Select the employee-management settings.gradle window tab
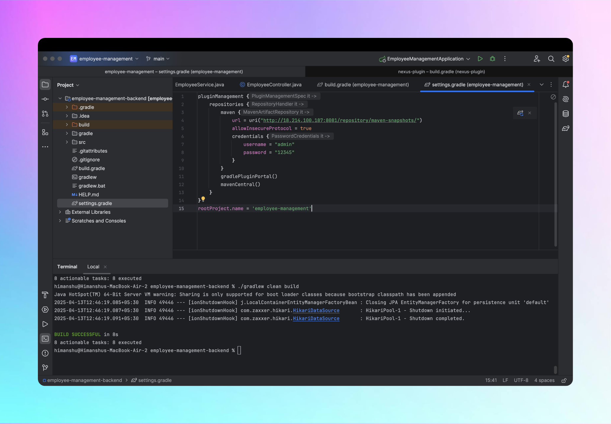This screenshot has width=611, height=424. point(173,72)
